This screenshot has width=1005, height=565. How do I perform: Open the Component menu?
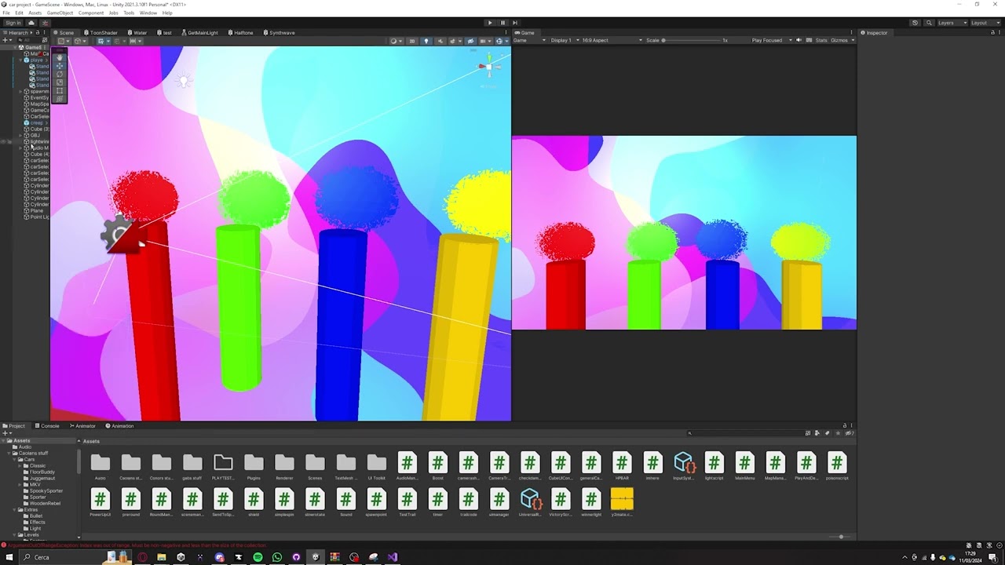click(x=91, y=13)
